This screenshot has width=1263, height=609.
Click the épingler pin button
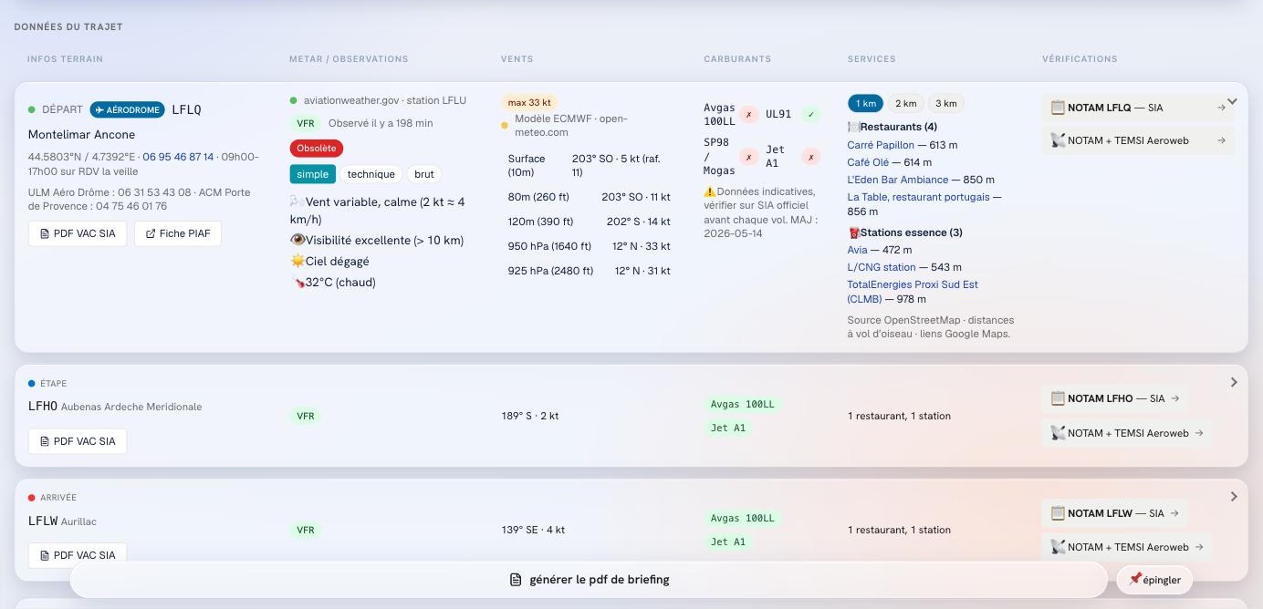click(x=1154, y=580)
